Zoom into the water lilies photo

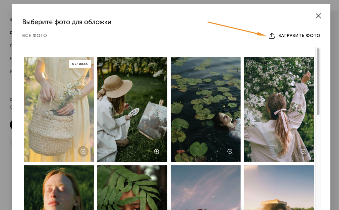point(230,151)
